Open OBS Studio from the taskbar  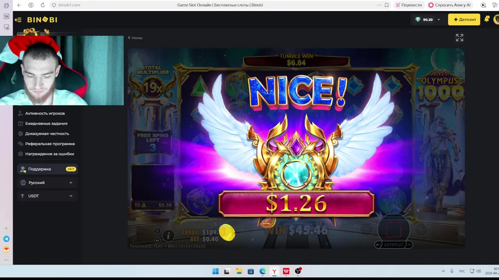(298, 271)
